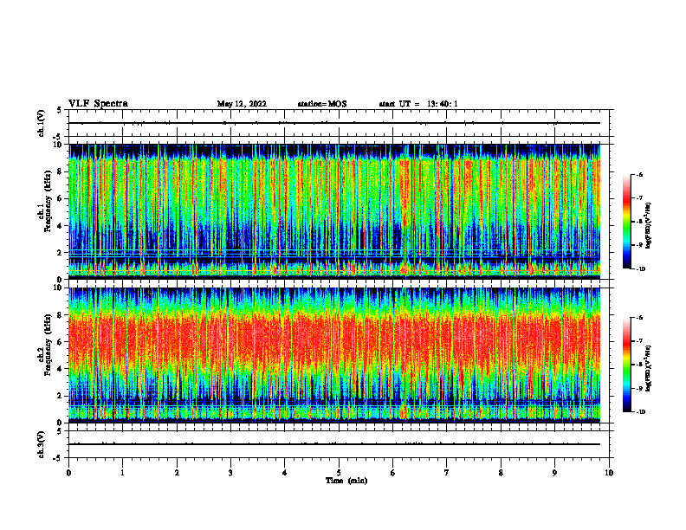
Task: Click the ch.1 spectrogram color scale bar
Action: tap(626, 222)
